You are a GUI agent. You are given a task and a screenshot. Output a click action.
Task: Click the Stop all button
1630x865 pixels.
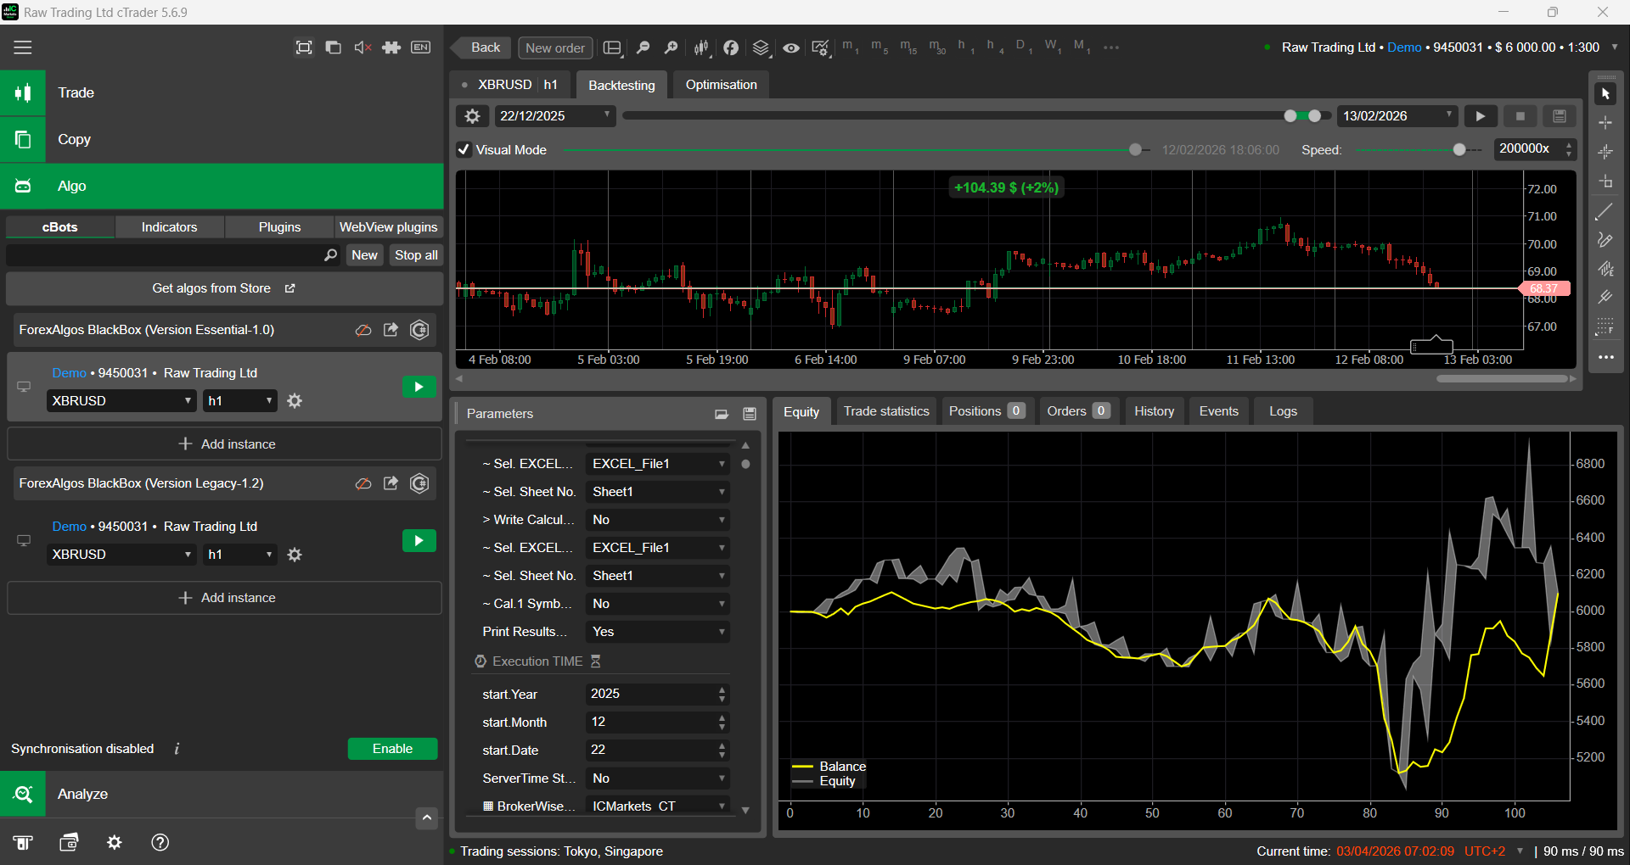pyautogui.click(x=416, y=255)
